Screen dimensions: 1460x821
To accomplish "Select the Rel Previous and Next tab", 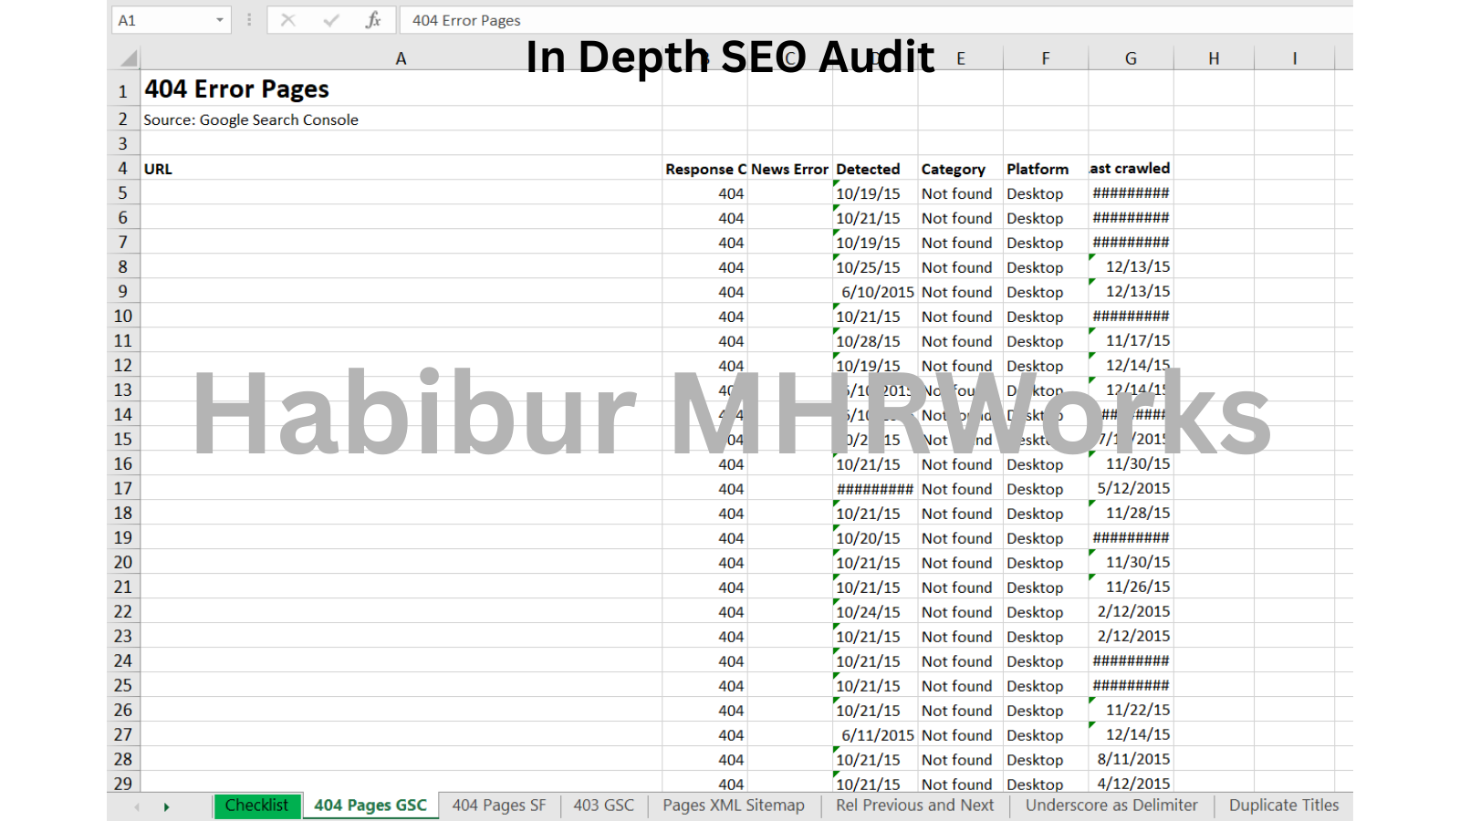I will [x=914, y=805].
